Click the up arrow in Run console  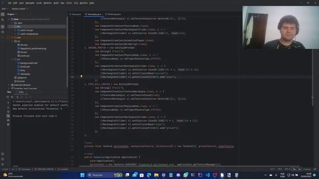pyautogui.click(x=8, y=103)
